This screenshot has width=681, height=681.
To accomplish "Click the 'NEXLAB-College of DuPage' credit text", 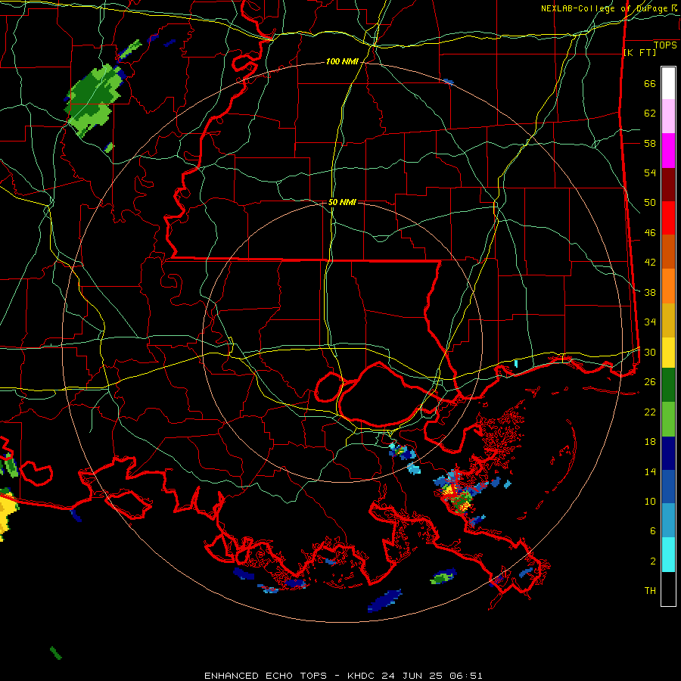I will pos(605,8).
